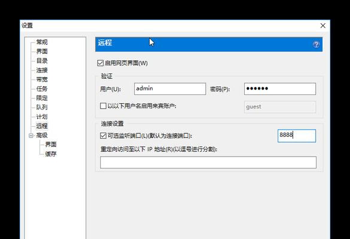This screenshot has height=239, width=350.
Task: Toggle 启用网页界面(W) checkbox
Action: pyautogui.click(x=101, y=63)
